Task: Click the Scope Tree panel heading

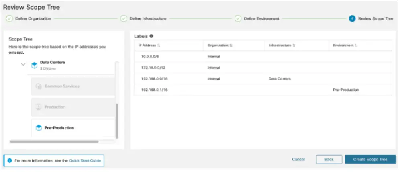Action: (x=20, y=39)
